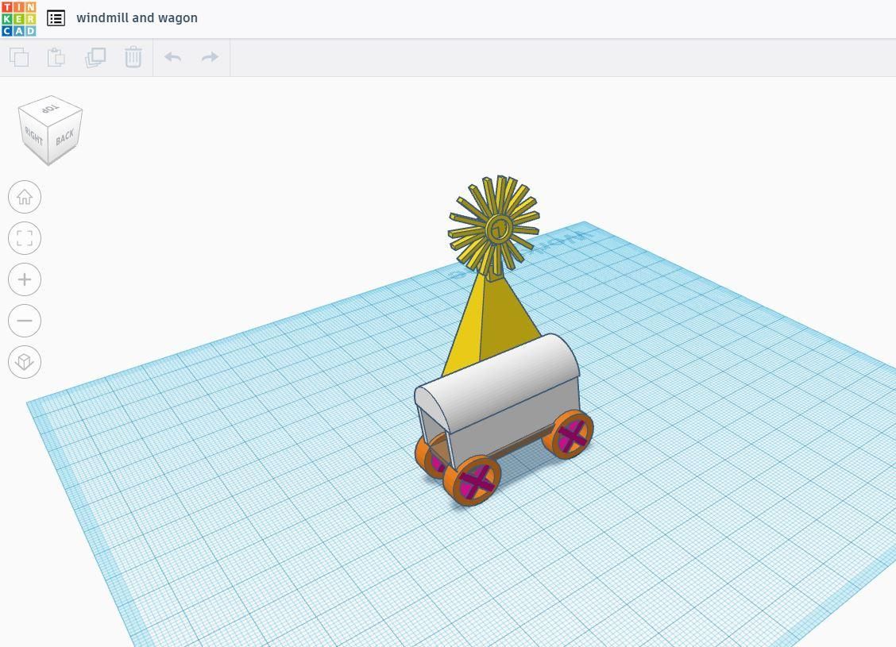Click the Copy toolbar icon
This screenshot has height=647, width=896.
(x=19, y=57)
